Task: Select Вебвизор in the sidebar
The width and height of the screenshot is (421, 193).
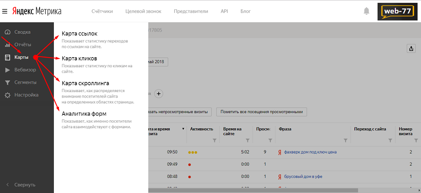Action: (25, 70)
